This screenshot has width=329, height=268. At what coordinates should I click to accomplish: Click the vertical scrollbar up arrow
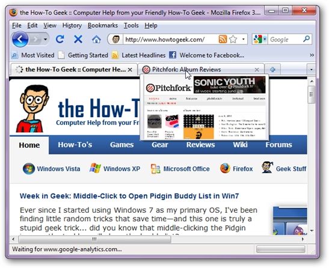[x=312, y=81]
